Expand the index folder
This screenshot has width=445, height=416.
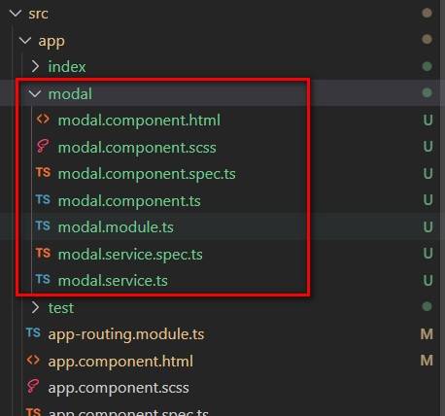35,66
